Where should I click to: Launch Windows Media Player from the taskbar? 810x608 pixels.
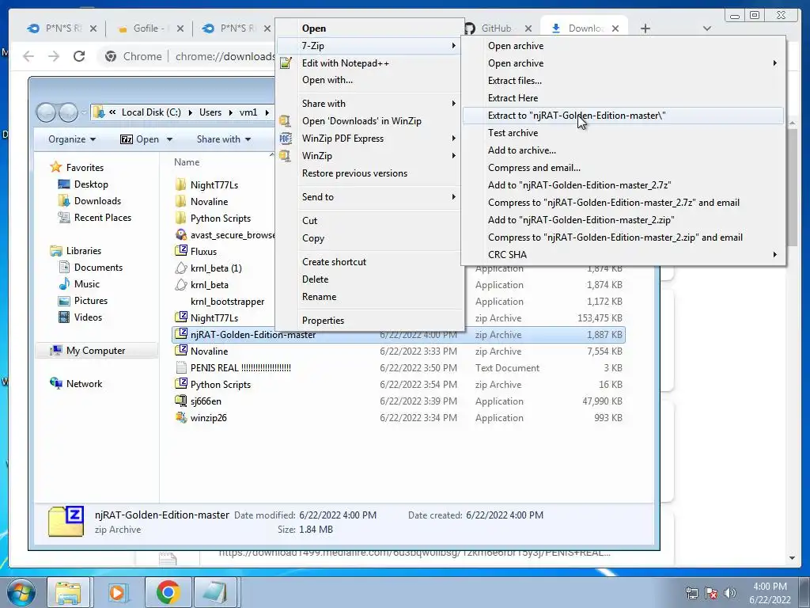pyautogui.click(x=117, y=592)
